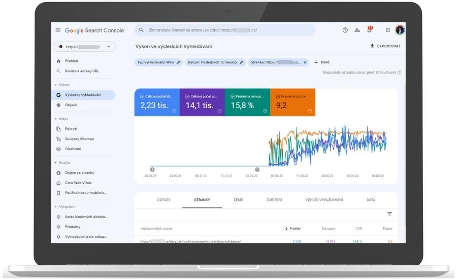Select the Stránky tab
The height and width of the screenshot is (279, 457).
point(202,200)
